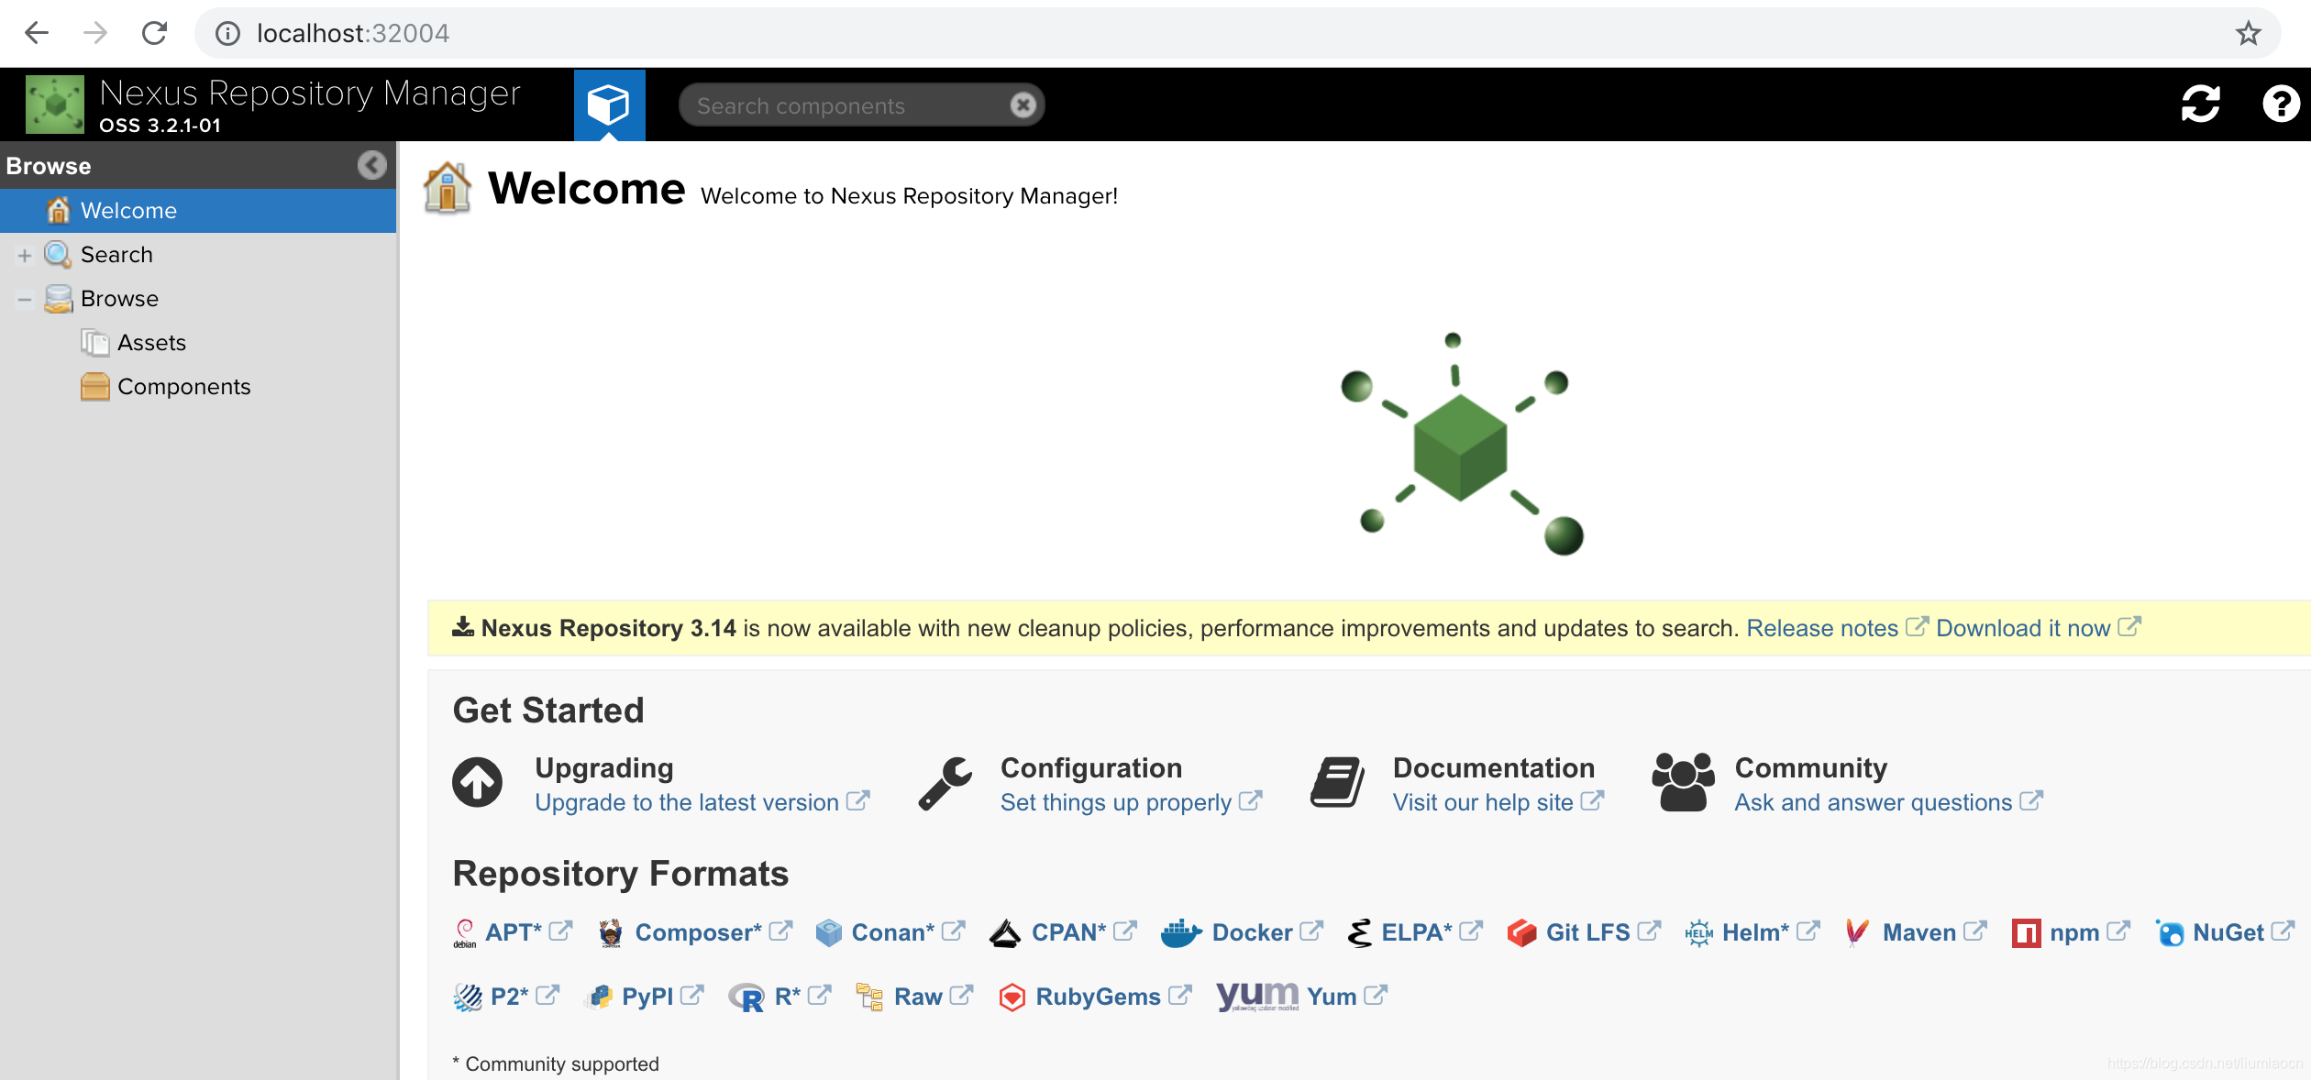Bookmark page with the star icon
This screenshot has height=1080, width=2311.
point(2248,34)
